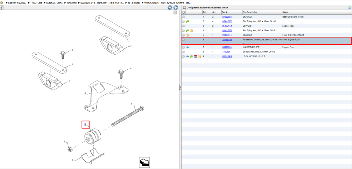The image size is (352, 169).
Task: Show the next diagram with forward arrow
Action: [x=176, y=8]
